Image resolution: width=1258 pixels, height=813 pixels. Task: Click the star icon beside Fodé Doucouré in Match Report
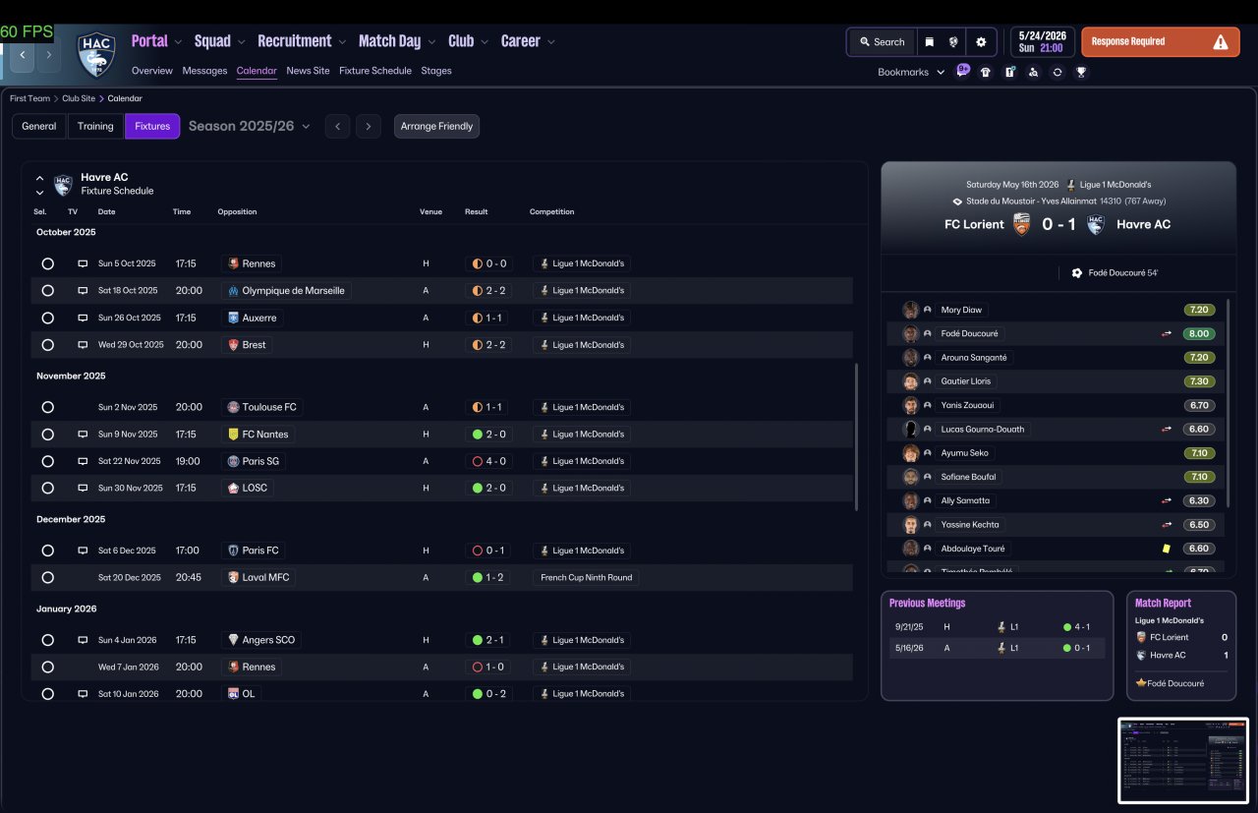click(1141, 683)
